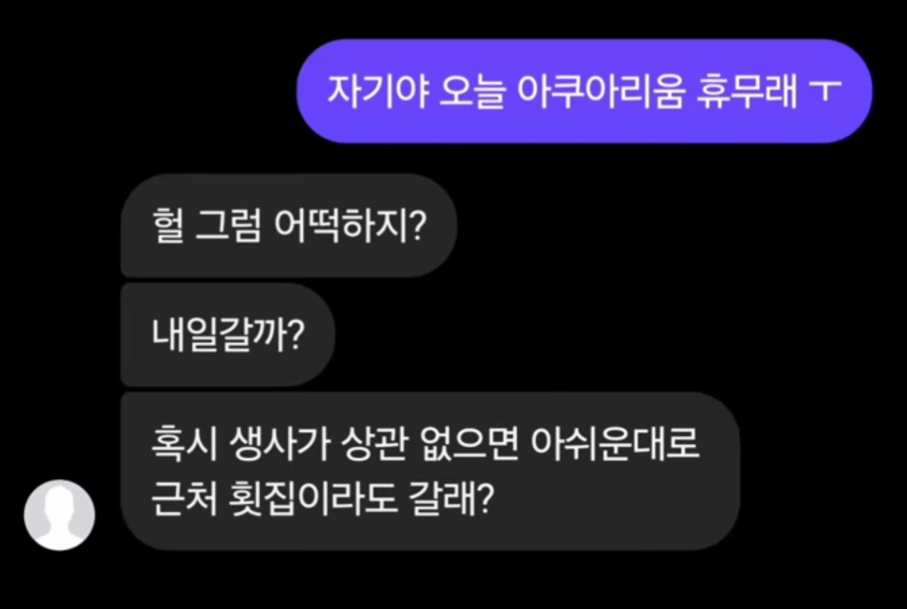The width and height of the screenshot is (907, 609).
Task: Select the long message about 횟집
Action: click(x=430, y=471)
